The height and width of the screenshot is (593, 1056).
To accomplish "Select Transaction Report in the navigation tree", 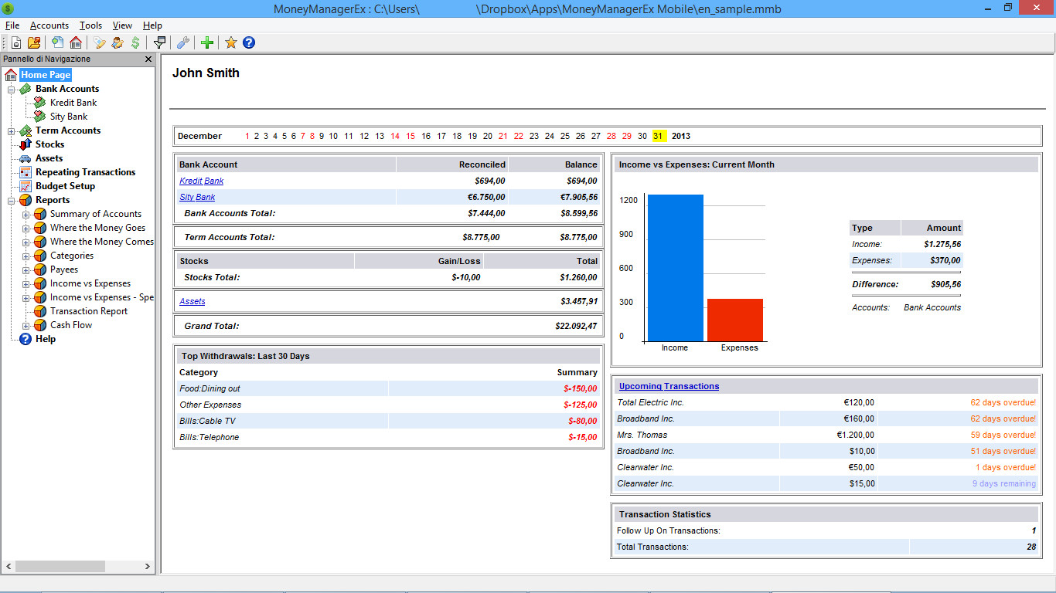I will tap(89, 311).
